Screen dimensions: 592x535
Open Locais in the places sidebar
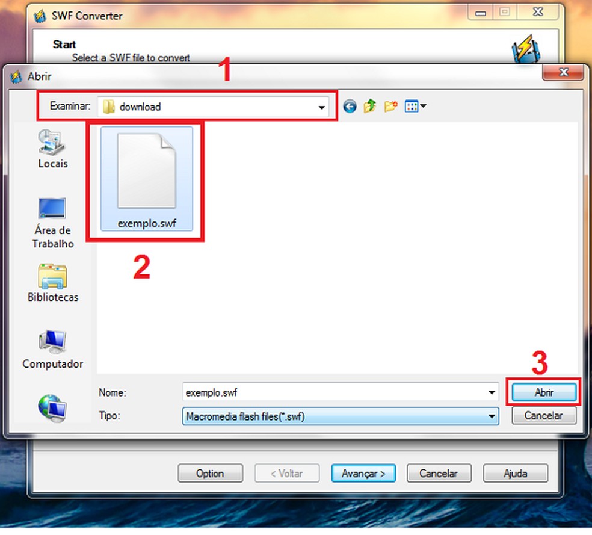(53, 149)
